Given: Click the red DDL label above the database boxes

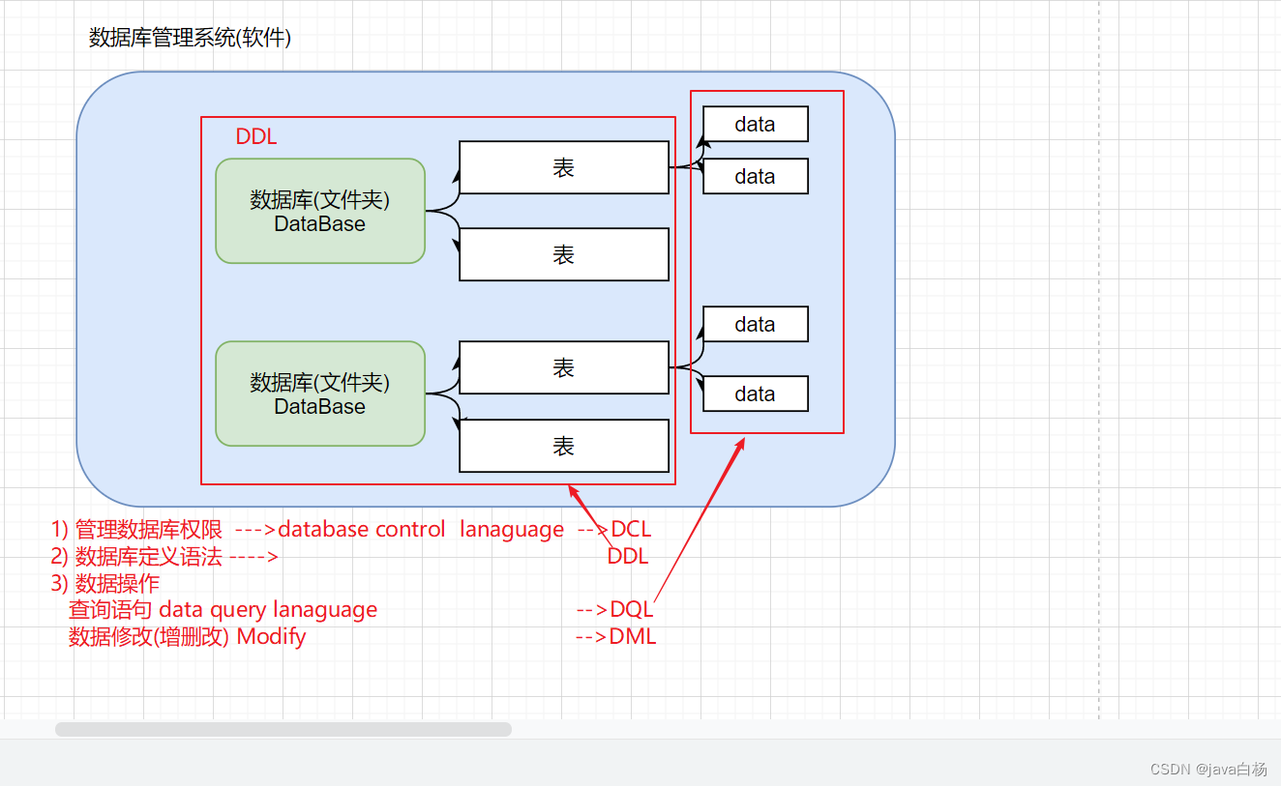Looking at the screenshot, I should pos(256,137).
